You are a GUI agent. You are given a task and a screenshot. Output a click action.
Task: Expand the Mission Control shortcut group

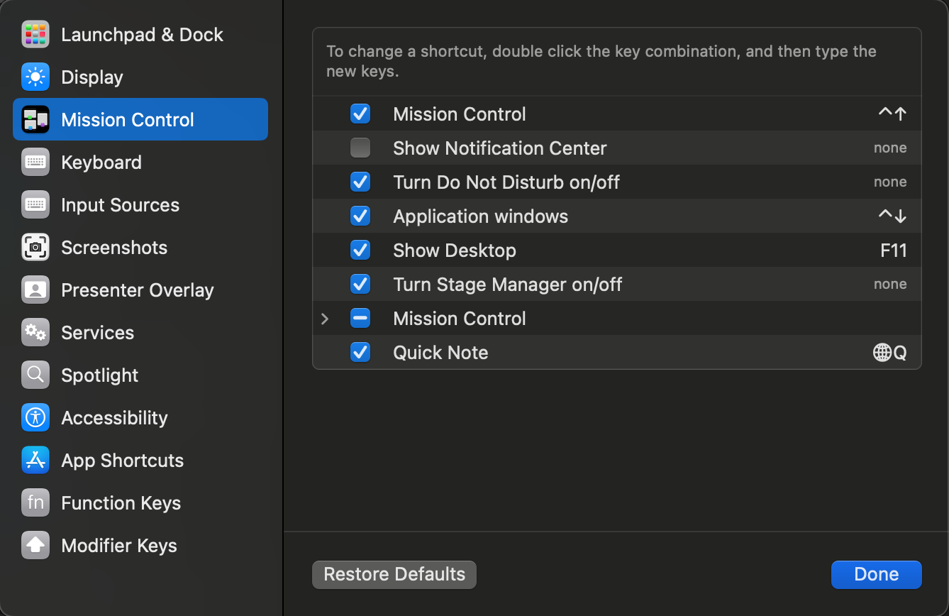[325, 319]
